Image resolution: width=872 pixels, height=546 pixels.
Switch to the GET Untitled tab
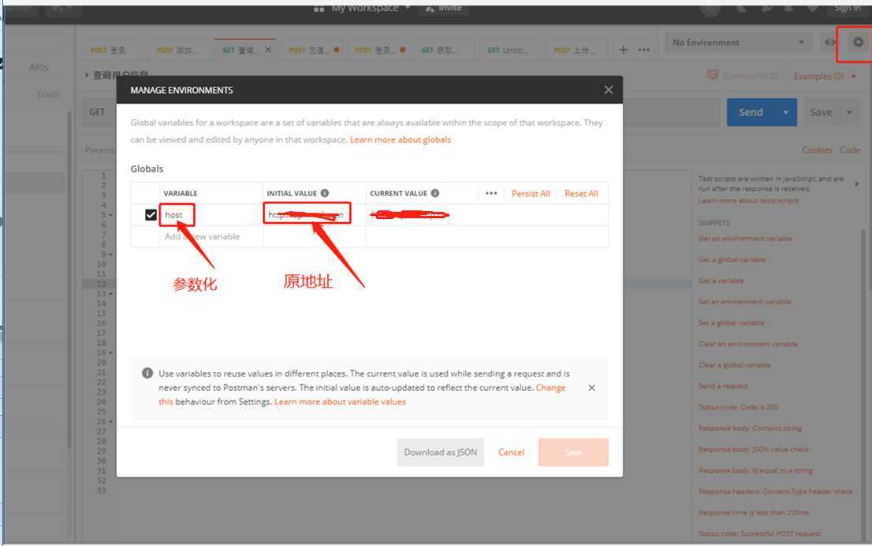click(508, 50)
